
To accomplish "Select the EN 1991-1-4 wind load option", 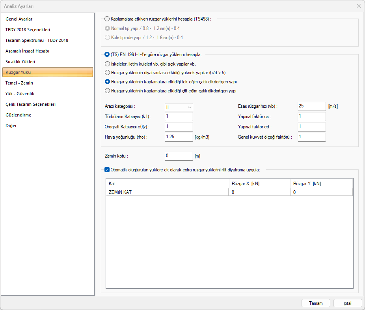I will point(107,54).
